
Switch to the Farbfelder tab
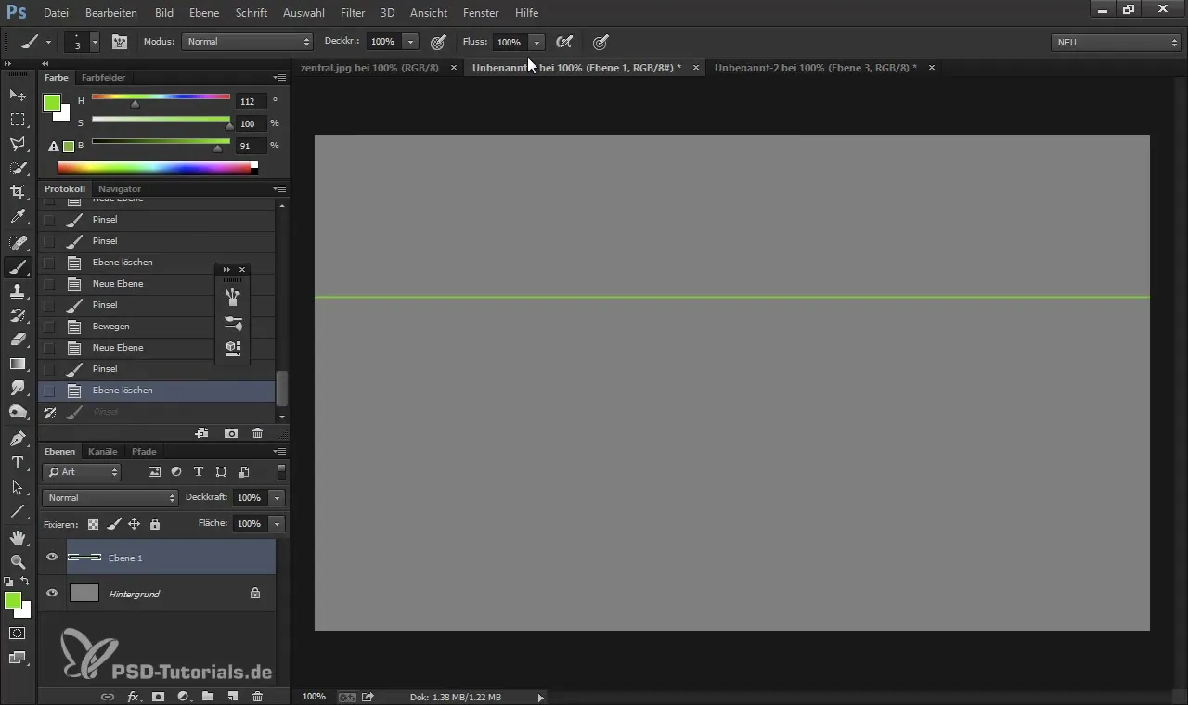pyautogui.click(x=103, y=78)
